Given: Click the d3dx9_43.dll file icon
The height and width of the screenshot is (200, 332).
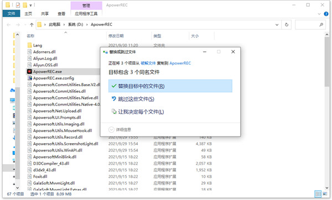Looking at the screenshot, I should coord(30,170).
